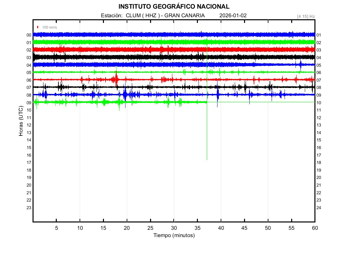The width and height of the screenshot is (340, 255).
Task: Click the 23 hour label on left axis
Action: (x=29, y=208)
